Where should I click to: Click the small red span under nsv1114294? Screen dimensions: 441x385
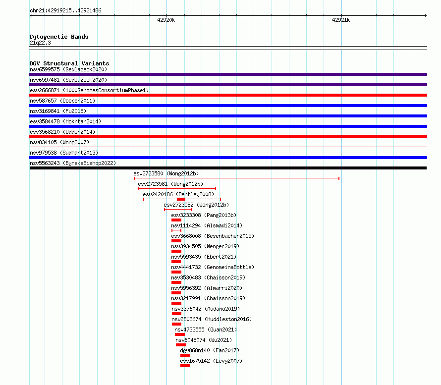(x=176, y=230)
